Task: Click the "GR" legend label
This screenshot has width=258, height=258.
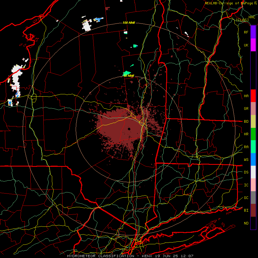Action: coord(246,109)
